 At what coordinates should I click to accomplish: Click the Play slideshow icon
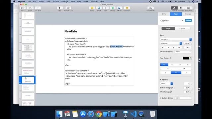[60, 8]
